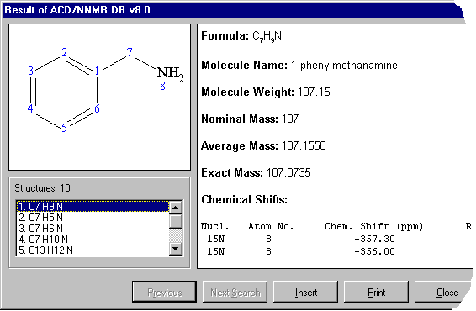Click the Structures: 10 label

click(x=42, y=188)
